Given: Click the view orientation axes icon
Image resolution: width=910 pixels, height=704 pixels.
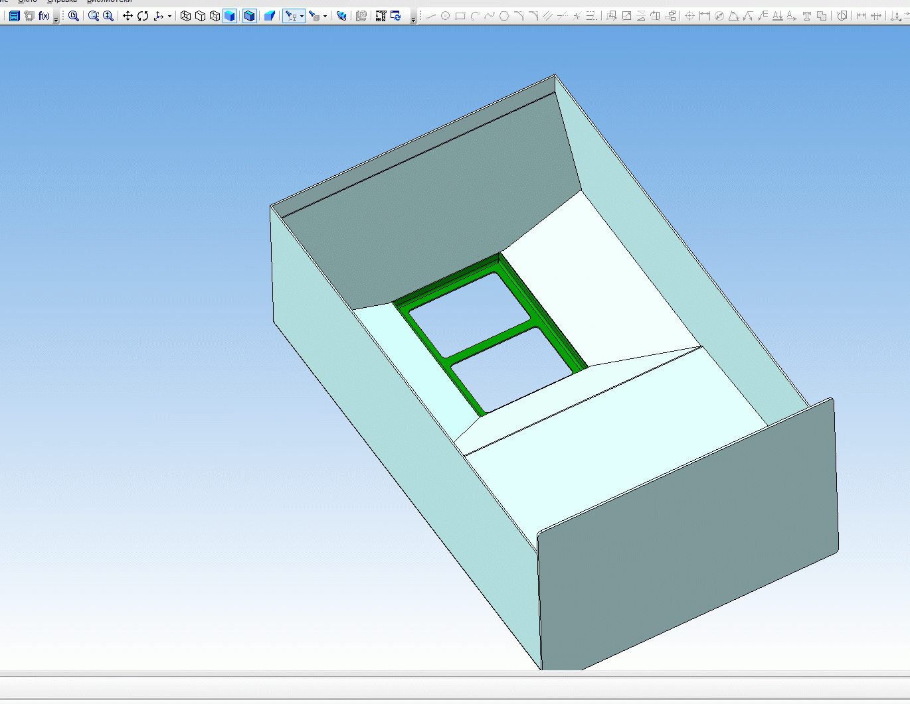Looking at the screenshot, I should point(158,16).
